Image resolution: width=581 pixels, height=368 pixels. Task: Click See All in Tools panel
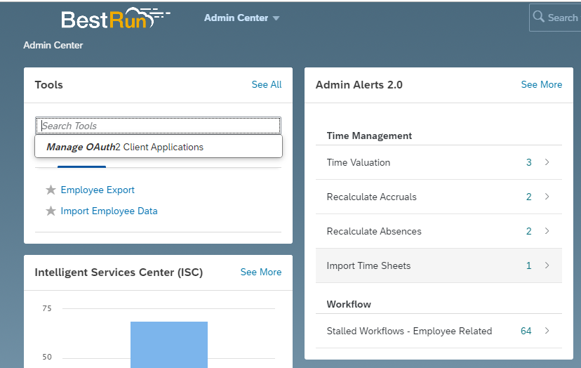(x=267, y=85)
